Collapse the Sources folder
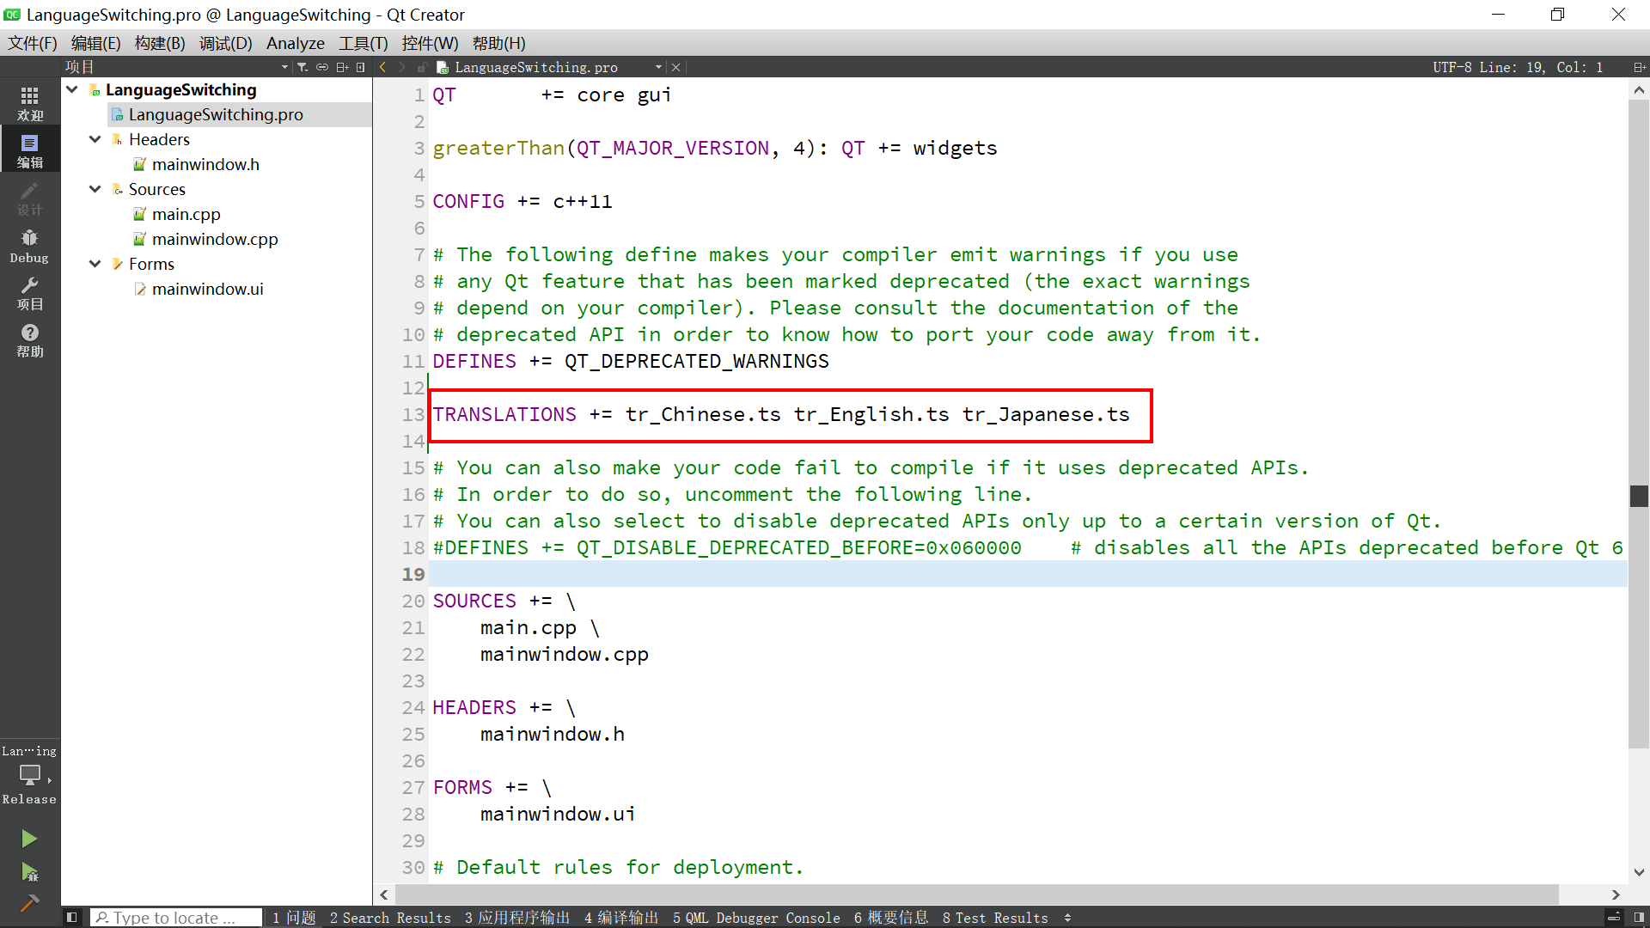Viewport: 1650px width, 928px height. point(95,189)
